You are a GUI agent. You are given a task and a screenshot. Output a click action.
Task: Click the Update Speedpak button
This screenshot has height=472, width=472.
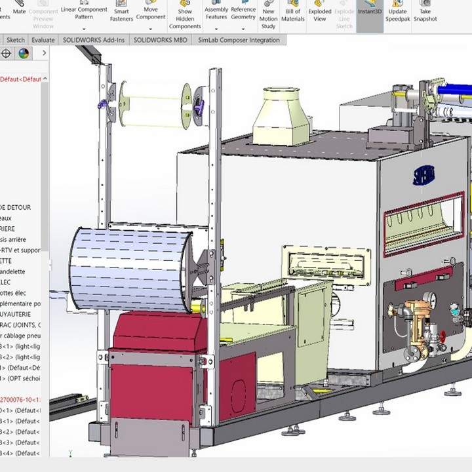coord(397,12)
